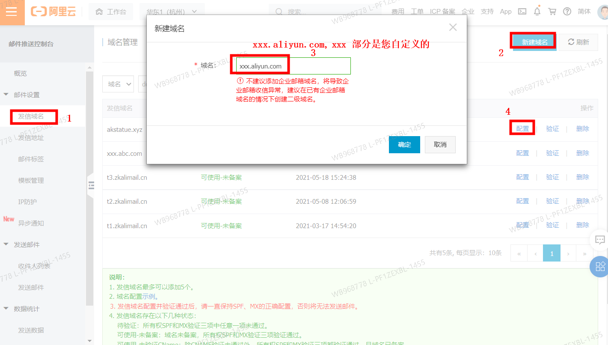Open the floating chat feedback icon
This screenshot has height=345, width=608.
pyautogui.click(x=599, y=240)
